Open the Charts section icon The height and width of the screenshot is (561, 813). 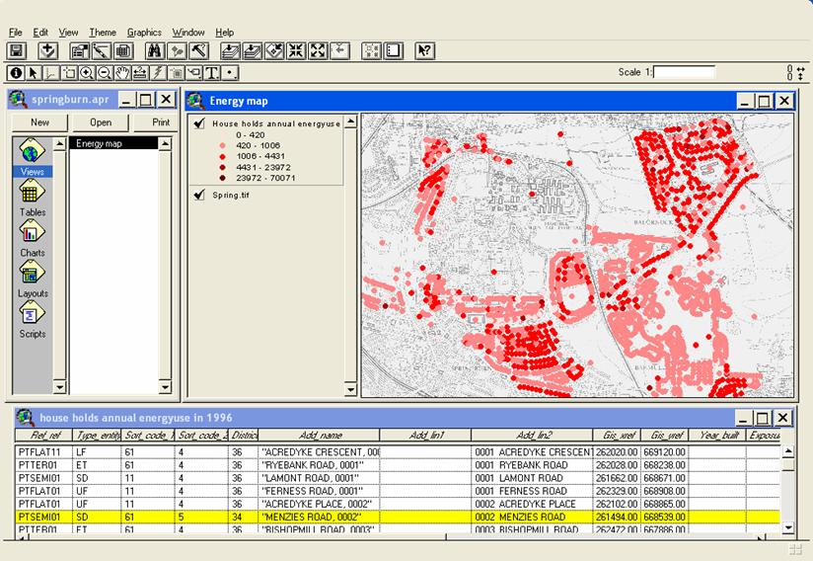pyautogui.click(x=32, y=234)
